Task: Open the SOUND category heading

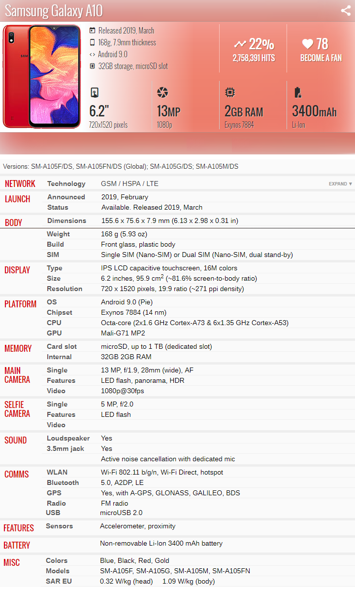Action: (x=15, y=440)
